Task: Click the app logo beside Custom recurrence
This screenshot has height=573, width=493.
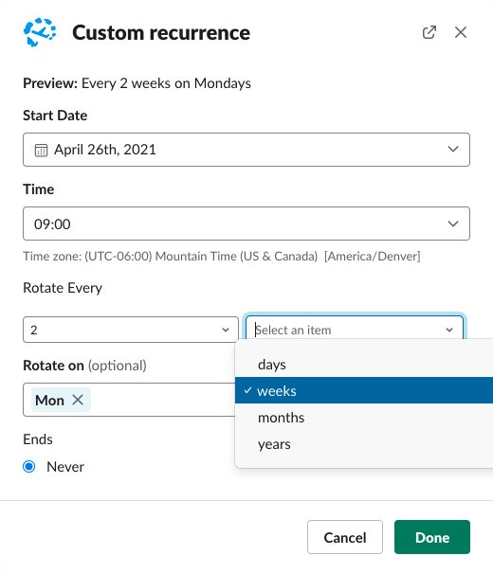Action: click(x=40, y=32)
